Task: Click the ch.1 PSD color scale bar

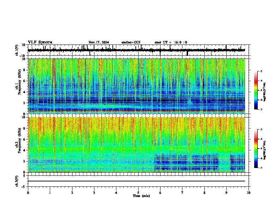Action: (256, 90)
